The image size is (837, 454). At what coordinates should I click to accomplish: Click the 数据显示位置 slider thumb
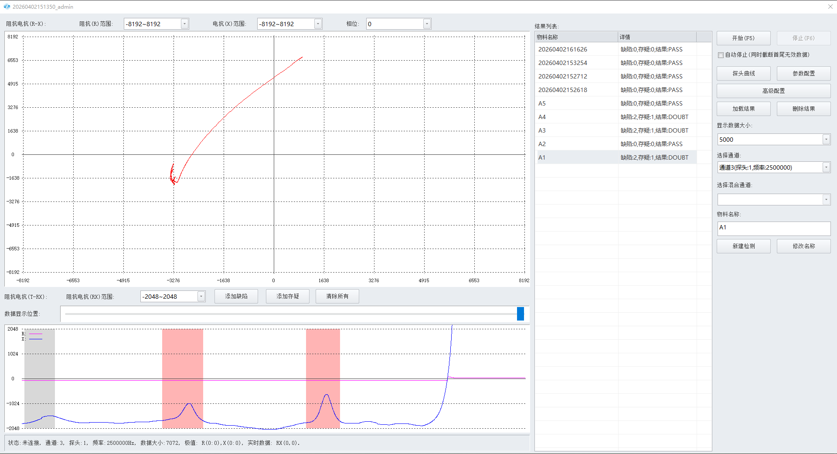pos(520,314)
